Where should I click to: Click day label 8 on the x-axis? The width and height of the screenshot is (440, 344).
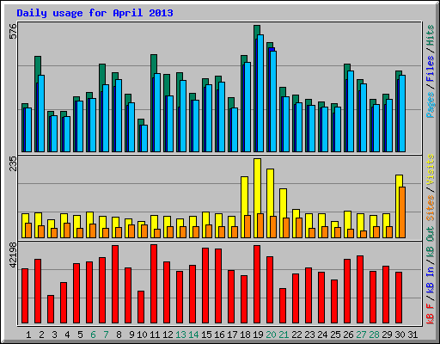pos(119,335)
